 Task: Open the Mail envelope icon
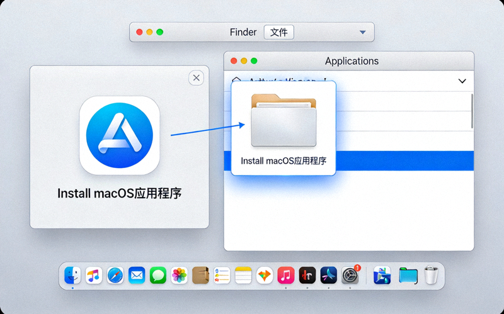137,275
